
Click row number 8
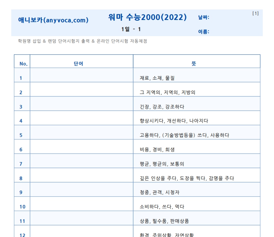pos(21,178)
